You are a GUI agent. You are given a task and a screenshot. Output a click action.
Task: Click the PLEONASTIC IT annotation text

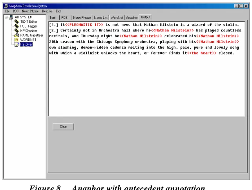(x=84, y=25)
